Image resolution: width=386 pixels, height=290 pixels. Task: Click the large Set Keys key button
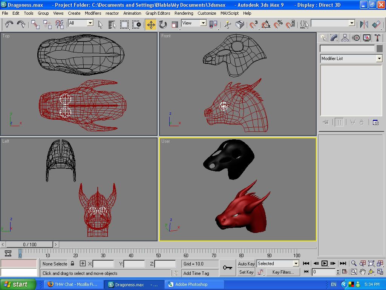click(x=227, y=268)
